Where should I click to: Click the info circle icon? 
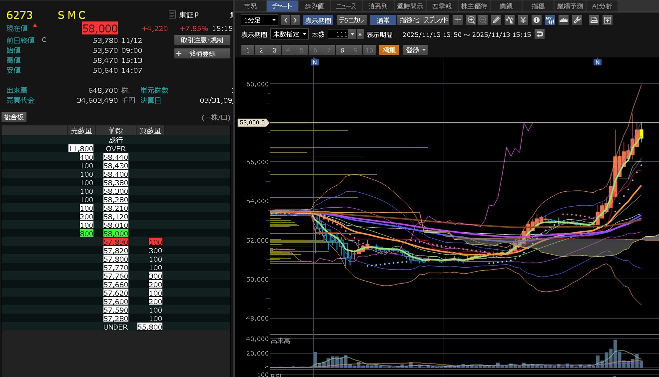click(x=537, y=20)
